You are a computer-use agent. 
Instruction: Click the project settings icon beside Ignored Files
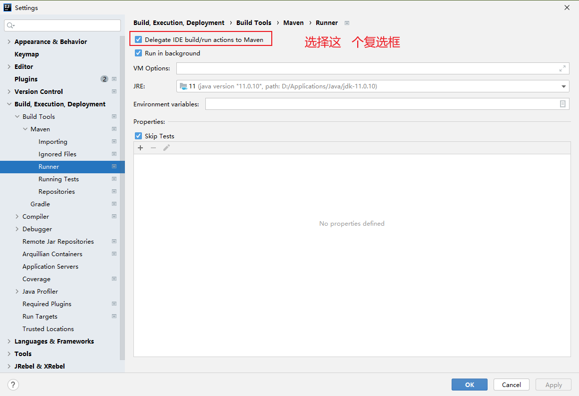pyautogui.click(x=114, y=154)
